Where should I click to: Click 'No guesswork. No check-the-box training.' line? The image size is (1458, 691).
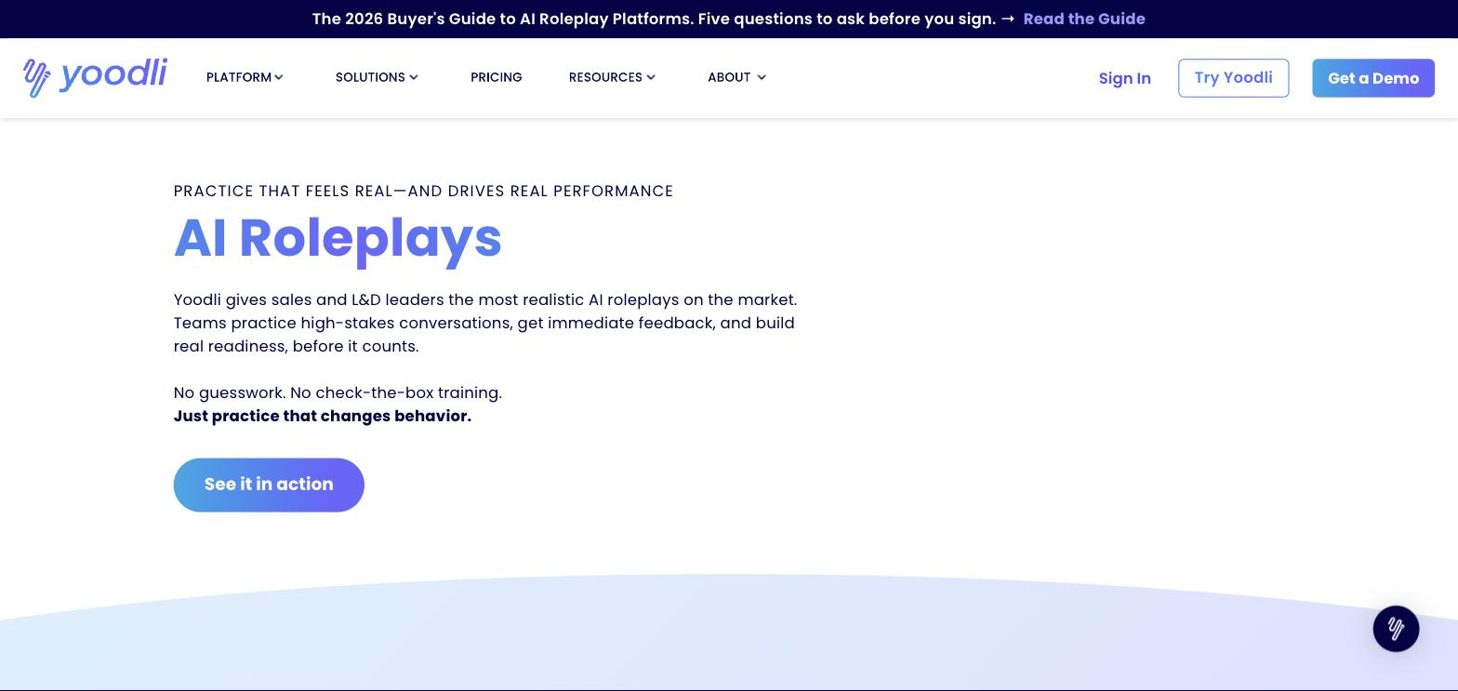coord(338,392)
